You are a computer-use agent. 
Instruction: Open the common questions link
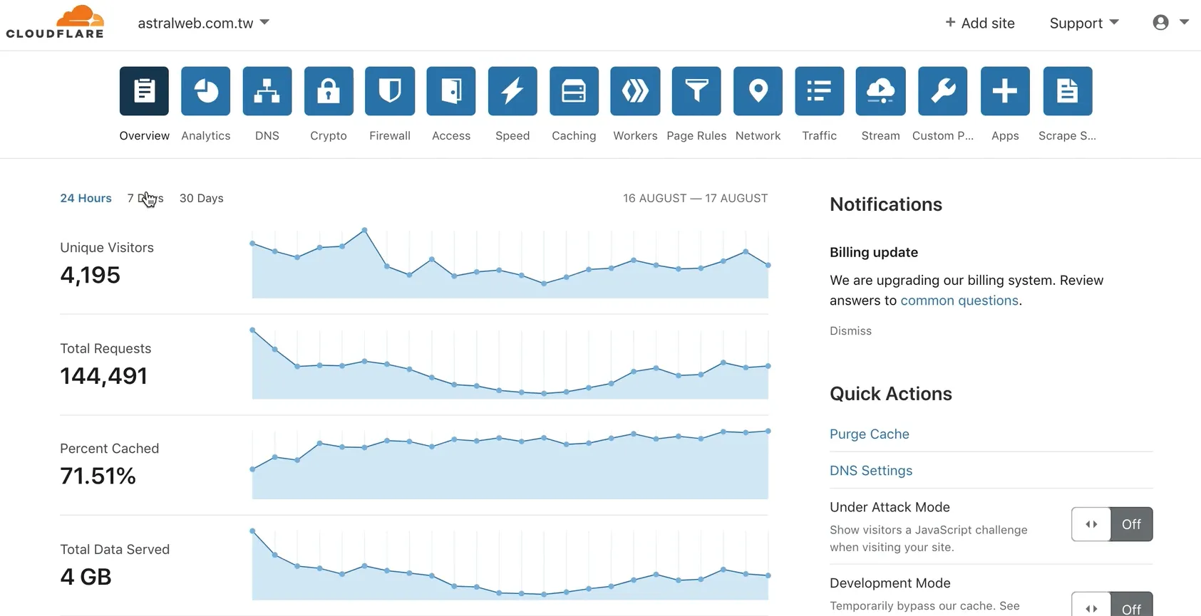pyautogui.click(x=959, y=301)
